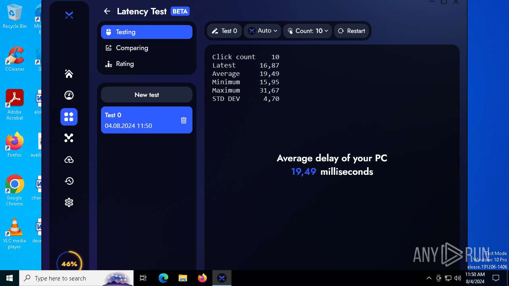
Task: Open the notification center
Action: tap(496, 278)
